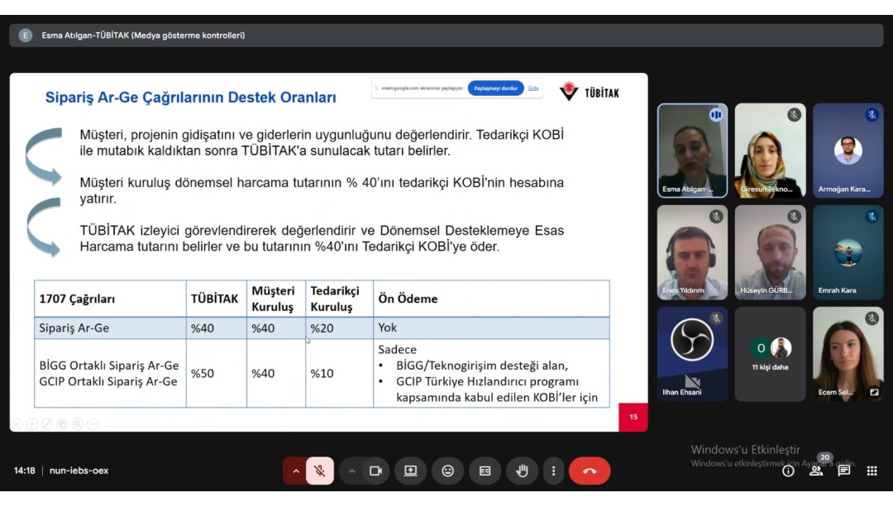Image resolution: width=893 pixels, height=507 pixels.
Task: Turn on closed captions
Action: pos(485,471)
